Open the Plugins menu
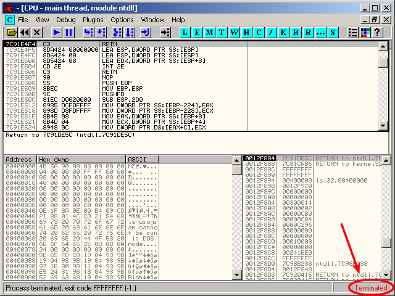 [93, 20]
